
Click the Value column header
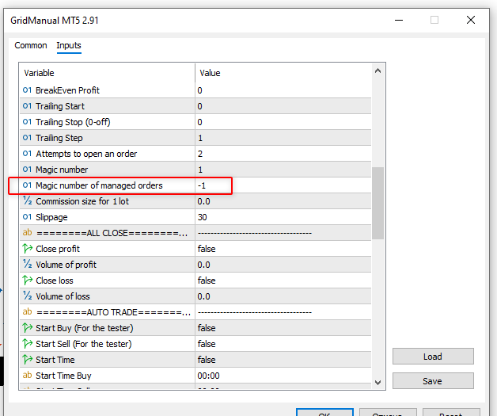pos(283,73)
